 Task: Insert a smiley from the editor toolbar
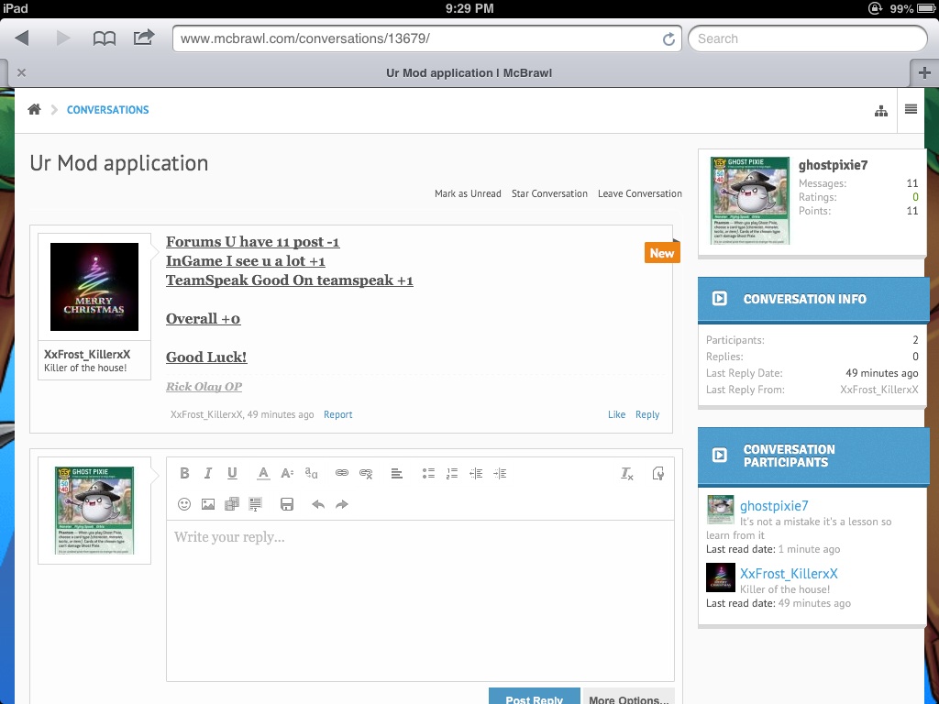184,504
